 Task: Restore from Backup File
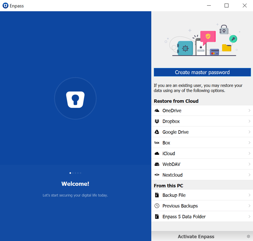202,195
